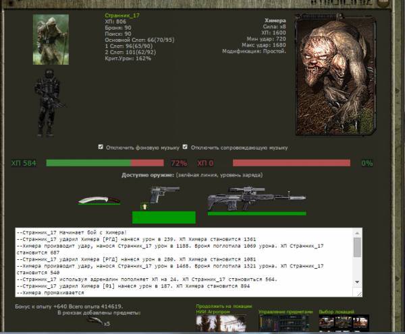
Task: Click the Странник_17 character avatar
Action: (x=51, y=40)
